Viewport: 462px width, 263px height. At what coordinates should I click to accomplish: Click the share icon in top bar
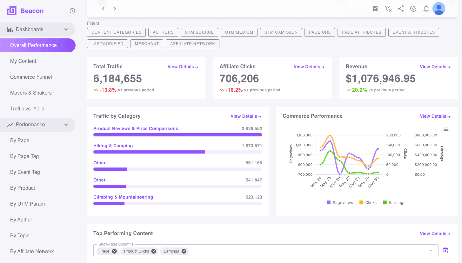click(401, 9)
